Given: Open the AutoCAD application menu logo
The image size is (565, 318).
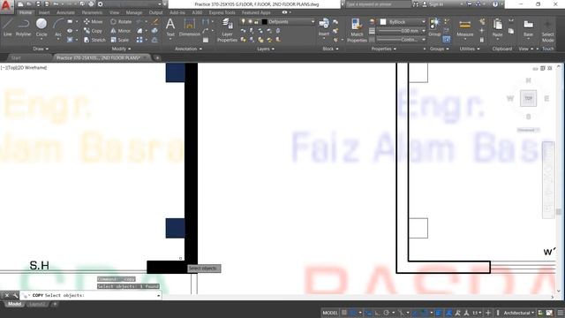Looking at the screenshot, I should [x=6, y=6].
